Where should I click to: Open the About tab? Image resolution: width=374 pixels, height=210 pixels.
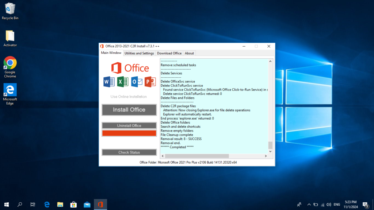click(189, 53)
